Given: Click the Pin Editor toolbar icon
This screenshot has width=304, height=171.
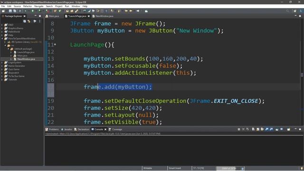Looking at the screenshot, I should (x=146, y=11).
